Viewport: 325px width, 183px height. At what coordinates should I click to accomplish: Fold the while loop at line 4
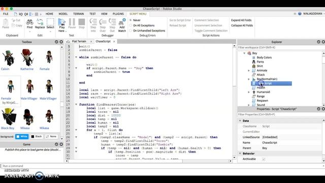pos(76,57)
